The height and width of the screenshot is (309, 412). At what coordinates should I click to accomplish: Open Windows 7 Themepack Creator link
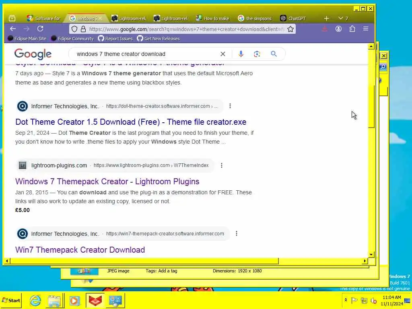point(107,181)
